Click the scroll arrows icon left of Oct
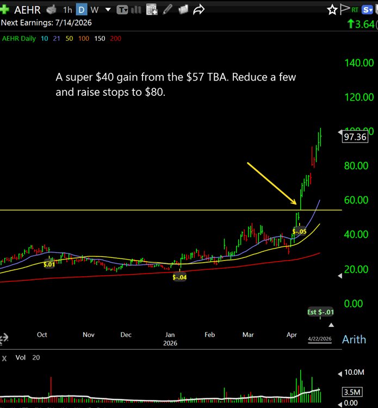378x408 pixels. pos(4,338)
